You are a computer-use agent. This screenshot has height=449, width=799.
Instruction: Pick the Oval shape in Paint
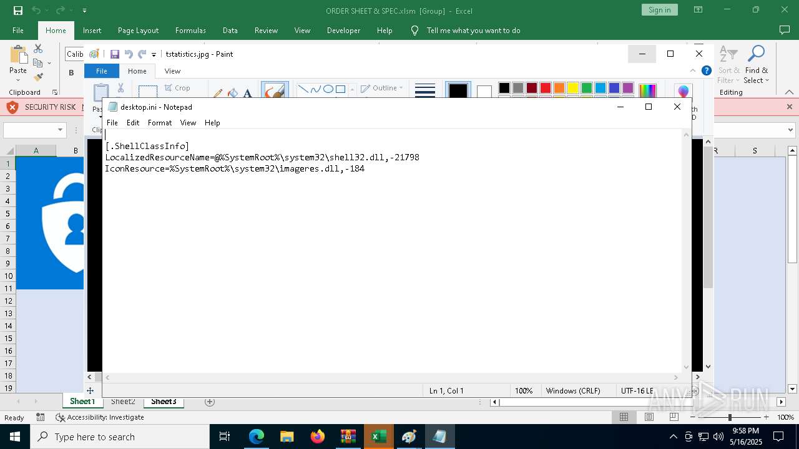328,89
